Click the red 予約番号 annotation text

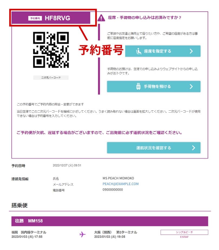tap(101, 50)
